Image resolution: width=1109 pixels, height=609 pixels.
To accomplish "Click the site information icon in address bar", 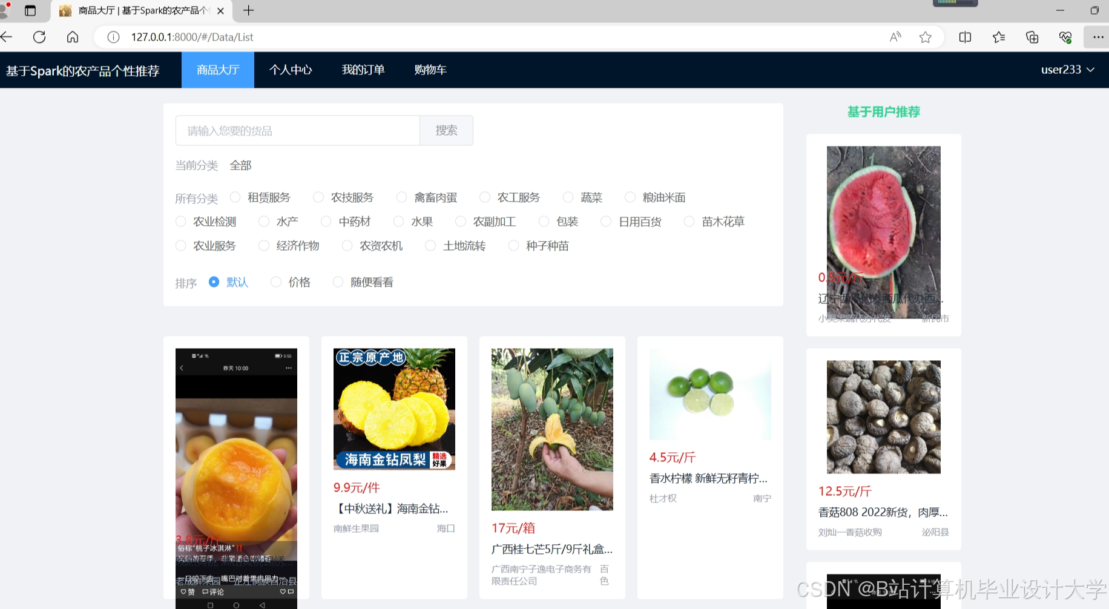I will click(113, 37).
